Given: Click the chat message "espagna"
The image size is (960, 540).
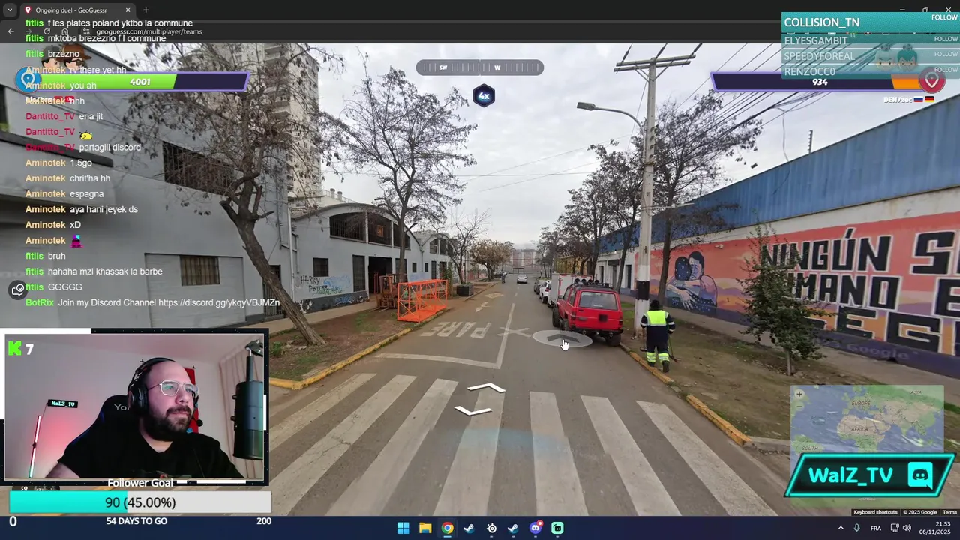Looking at the screenshot, I should (x=87, y=194).
